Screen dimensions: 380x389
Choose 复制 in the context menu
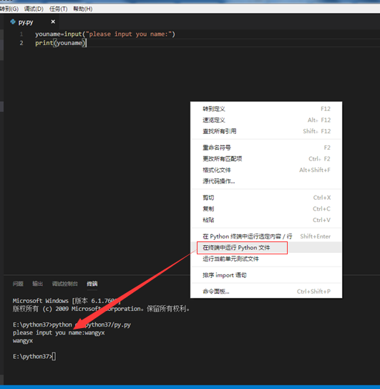pos(266,209)
